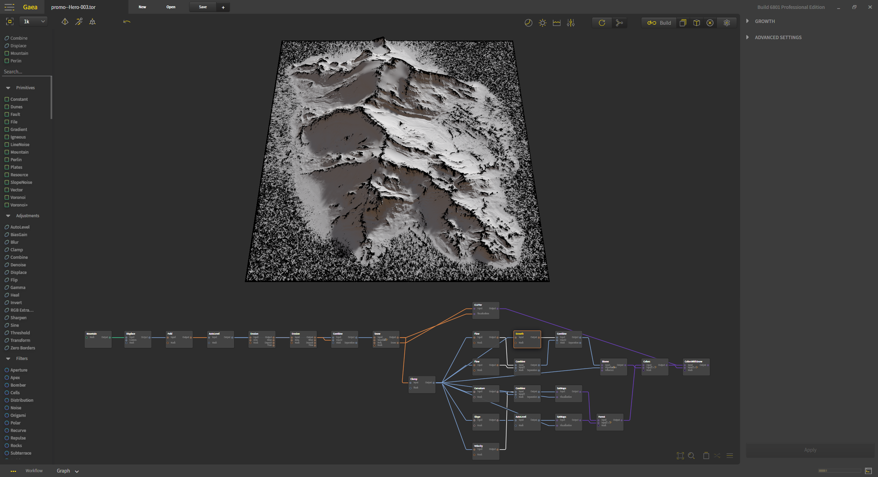Open the sun lighting settings icon
This screenshot has width=878, height=477.
[x=543, y=23]
